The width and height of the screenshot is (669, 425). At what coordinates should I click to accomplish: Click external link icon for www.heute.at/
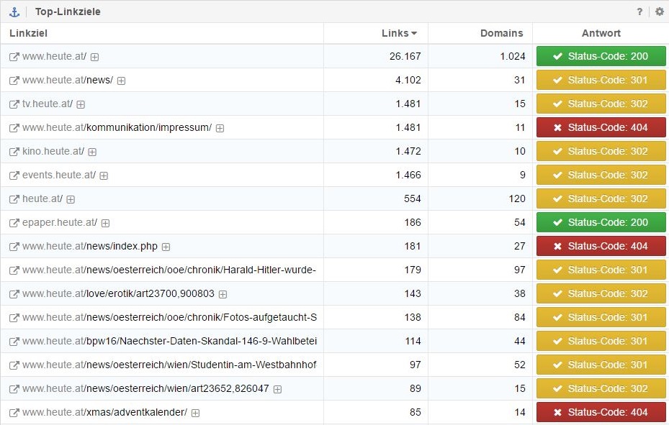click(x=14, y=57)
